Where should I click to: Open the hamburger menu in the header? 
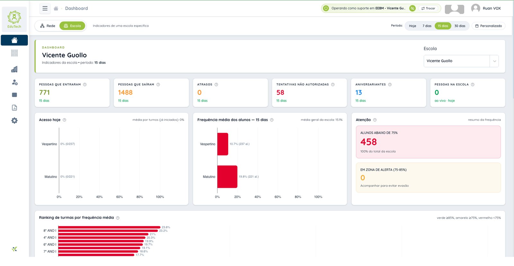(45, 8)
